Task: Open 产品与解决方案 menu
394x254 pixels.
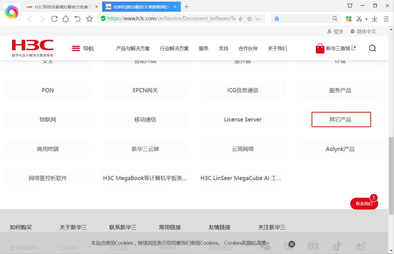Action: [x=133, y=48]
